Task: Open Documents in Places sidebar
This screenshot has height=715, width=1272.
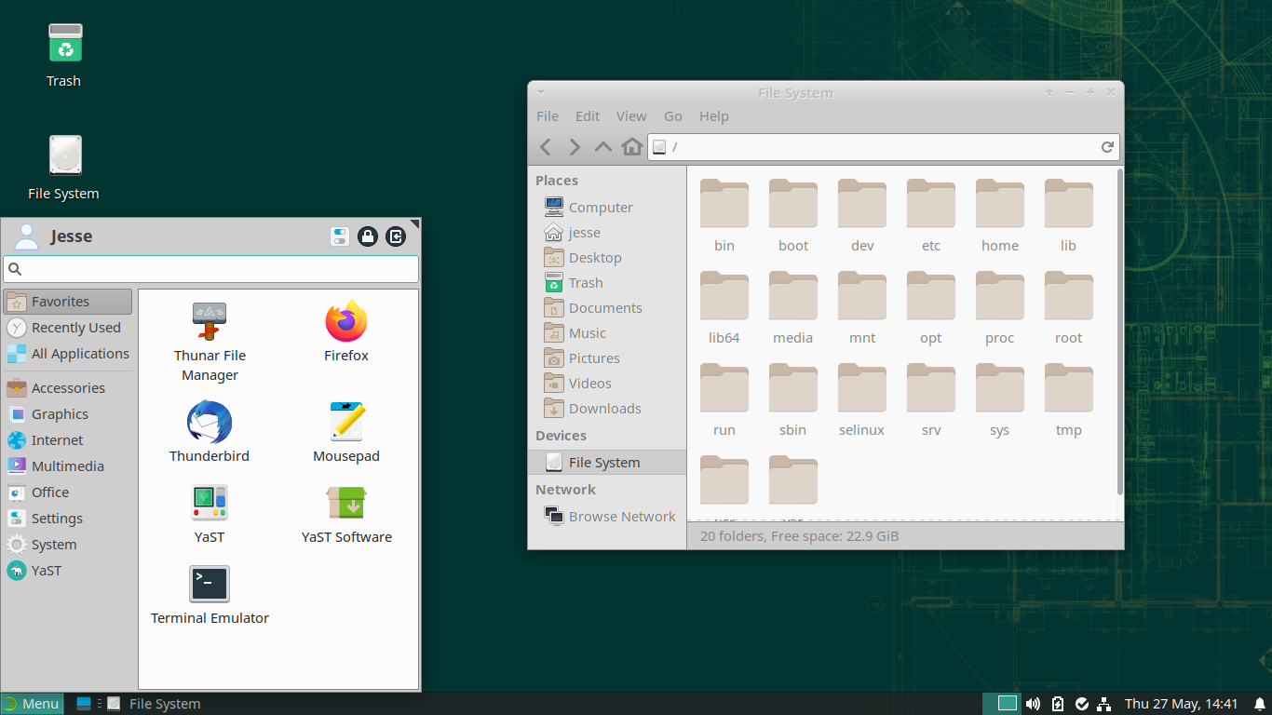Action: (607, 308)
